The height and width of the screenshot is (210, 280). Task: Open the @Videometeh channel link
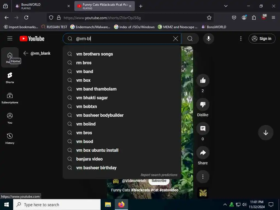click(x=134, y=181)
